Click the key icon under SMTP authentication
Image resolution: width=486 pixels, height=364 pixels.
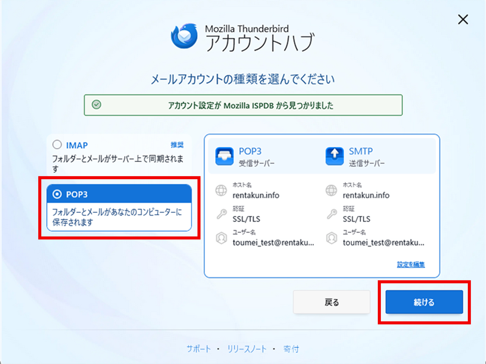[x=332, y=214]
